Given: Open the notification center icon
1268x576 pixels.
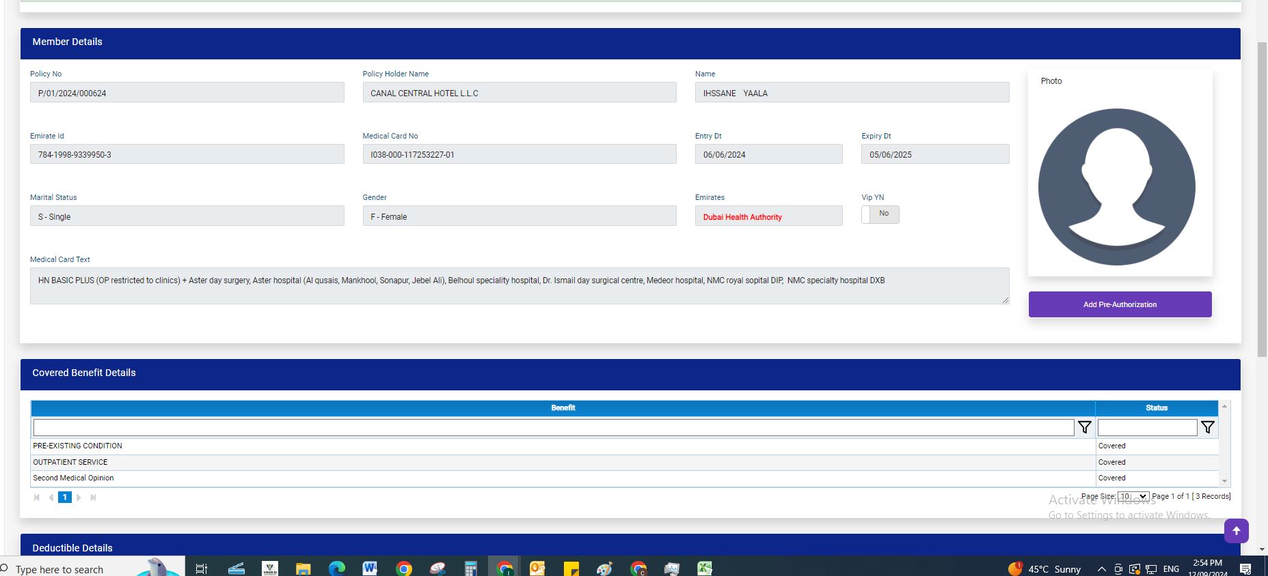Looking at the screenshot, I should pos(1245,569).
